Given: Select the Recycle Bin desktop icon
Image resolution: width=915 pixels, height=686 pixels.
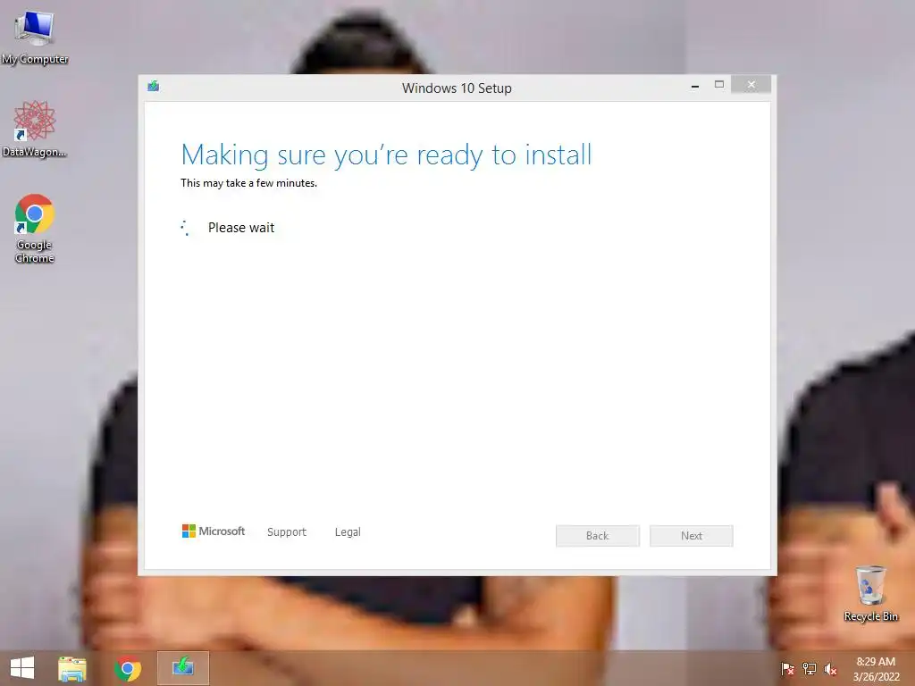Looking at the screenshot, I should coord(870,593).
